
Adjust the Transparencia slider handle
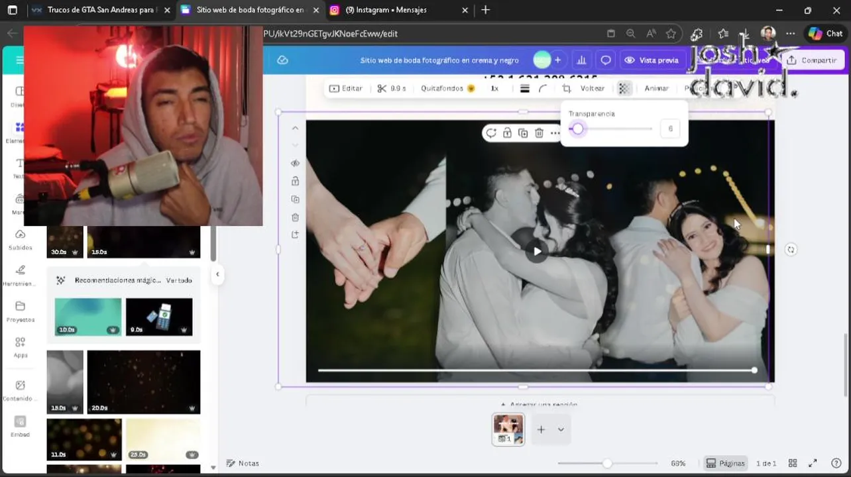click(577, 129)
